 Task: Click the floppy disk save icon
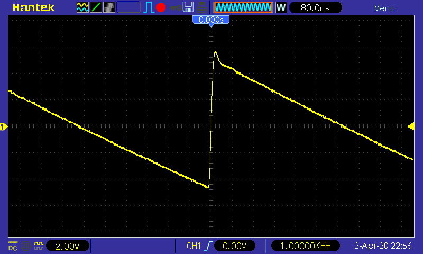tap(188, 7)
